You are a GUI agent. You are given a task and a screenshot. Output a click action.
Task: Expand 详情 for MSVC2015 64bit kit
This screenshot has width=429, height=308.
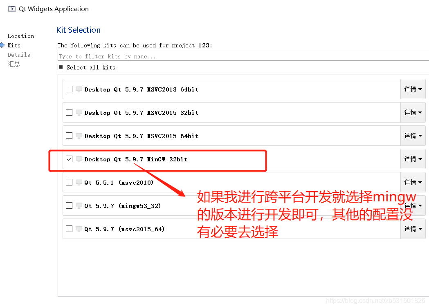[413, 136]
